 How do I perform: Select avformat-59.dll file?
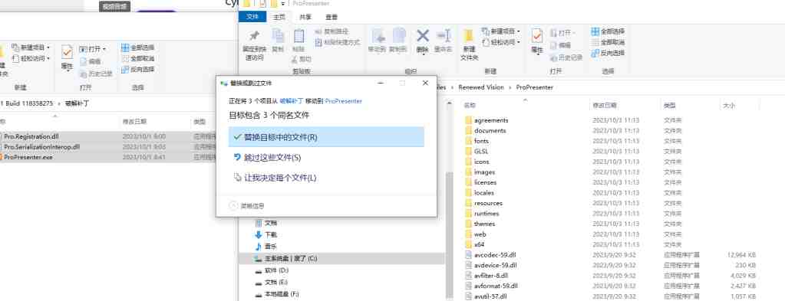[496, 286]
